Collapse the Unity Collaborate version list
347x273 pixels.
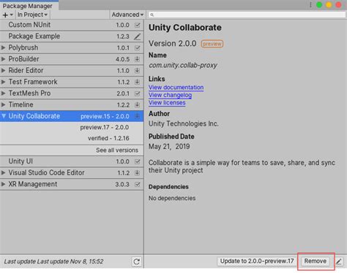(4, 116)
